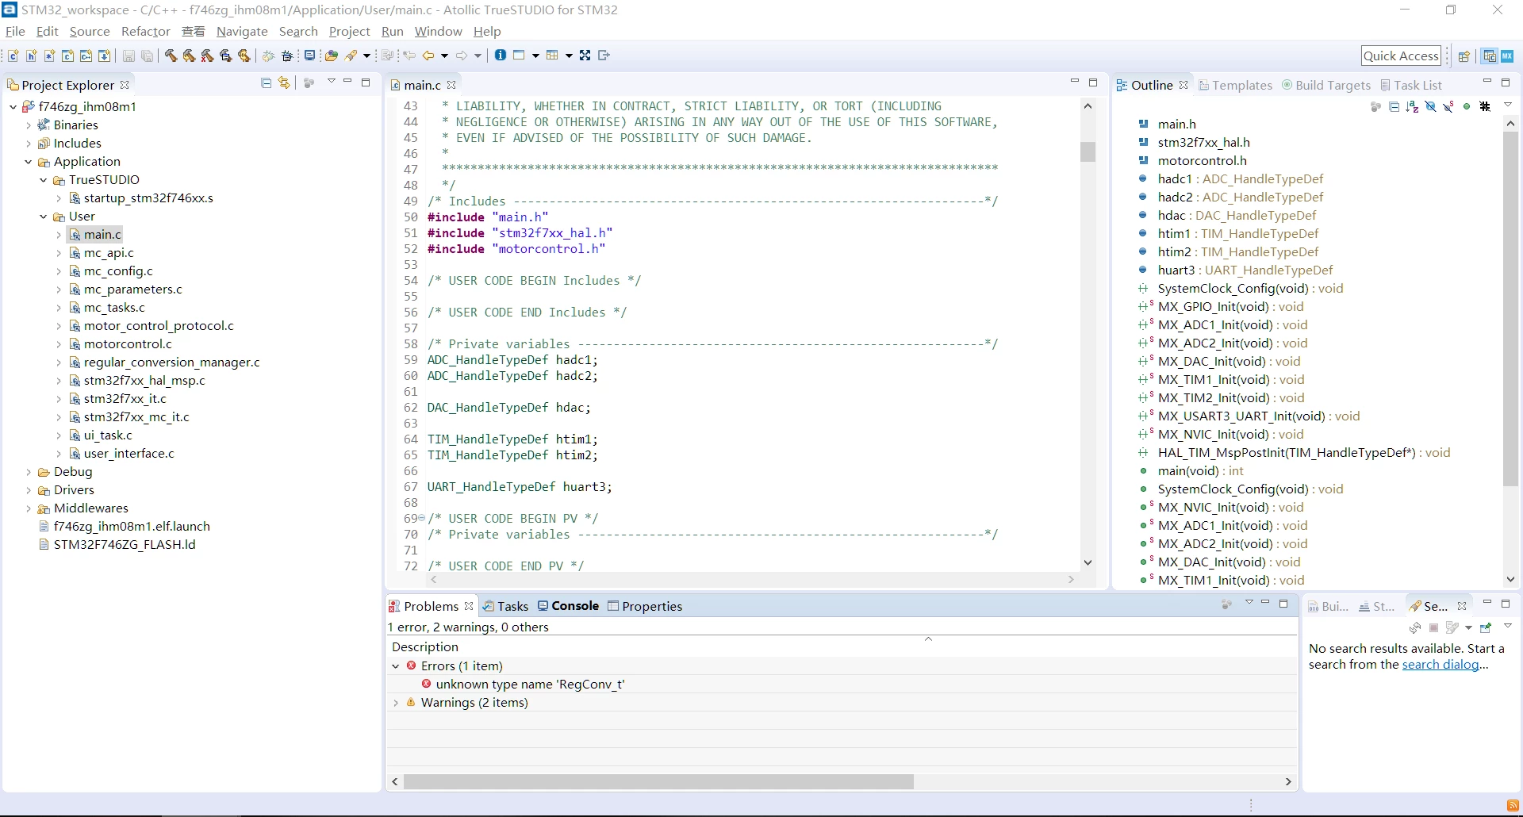Switch to the Console tab

tap(568, 606)
